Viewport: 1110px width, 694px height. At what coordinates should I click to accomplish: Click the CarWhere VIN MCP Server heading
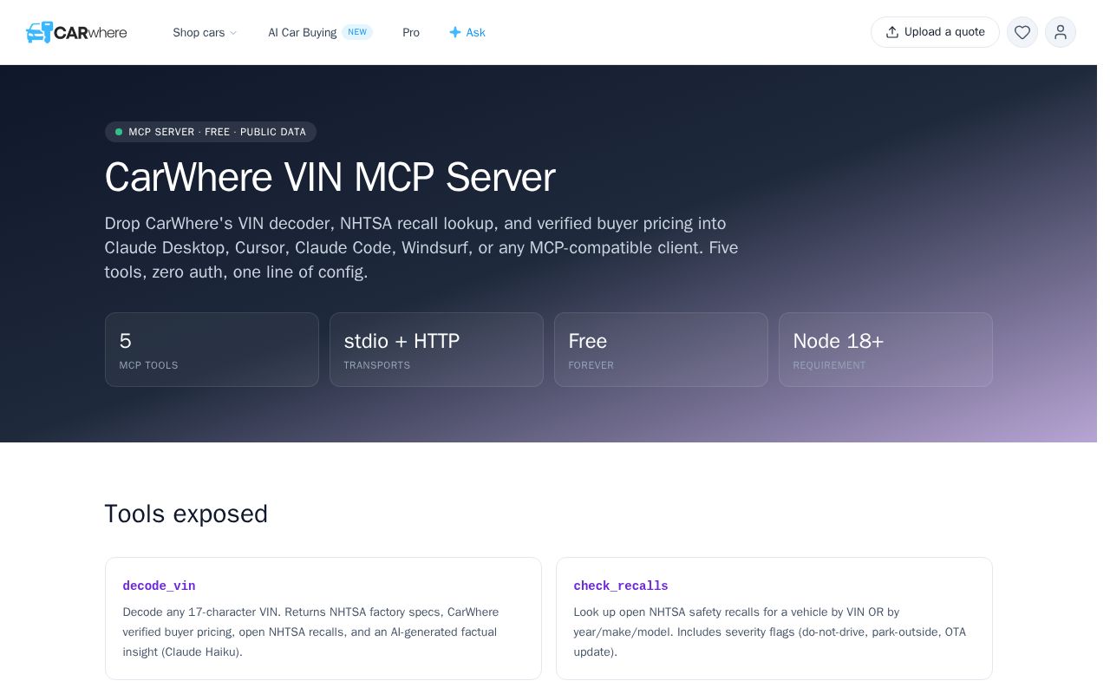point(330,177)
